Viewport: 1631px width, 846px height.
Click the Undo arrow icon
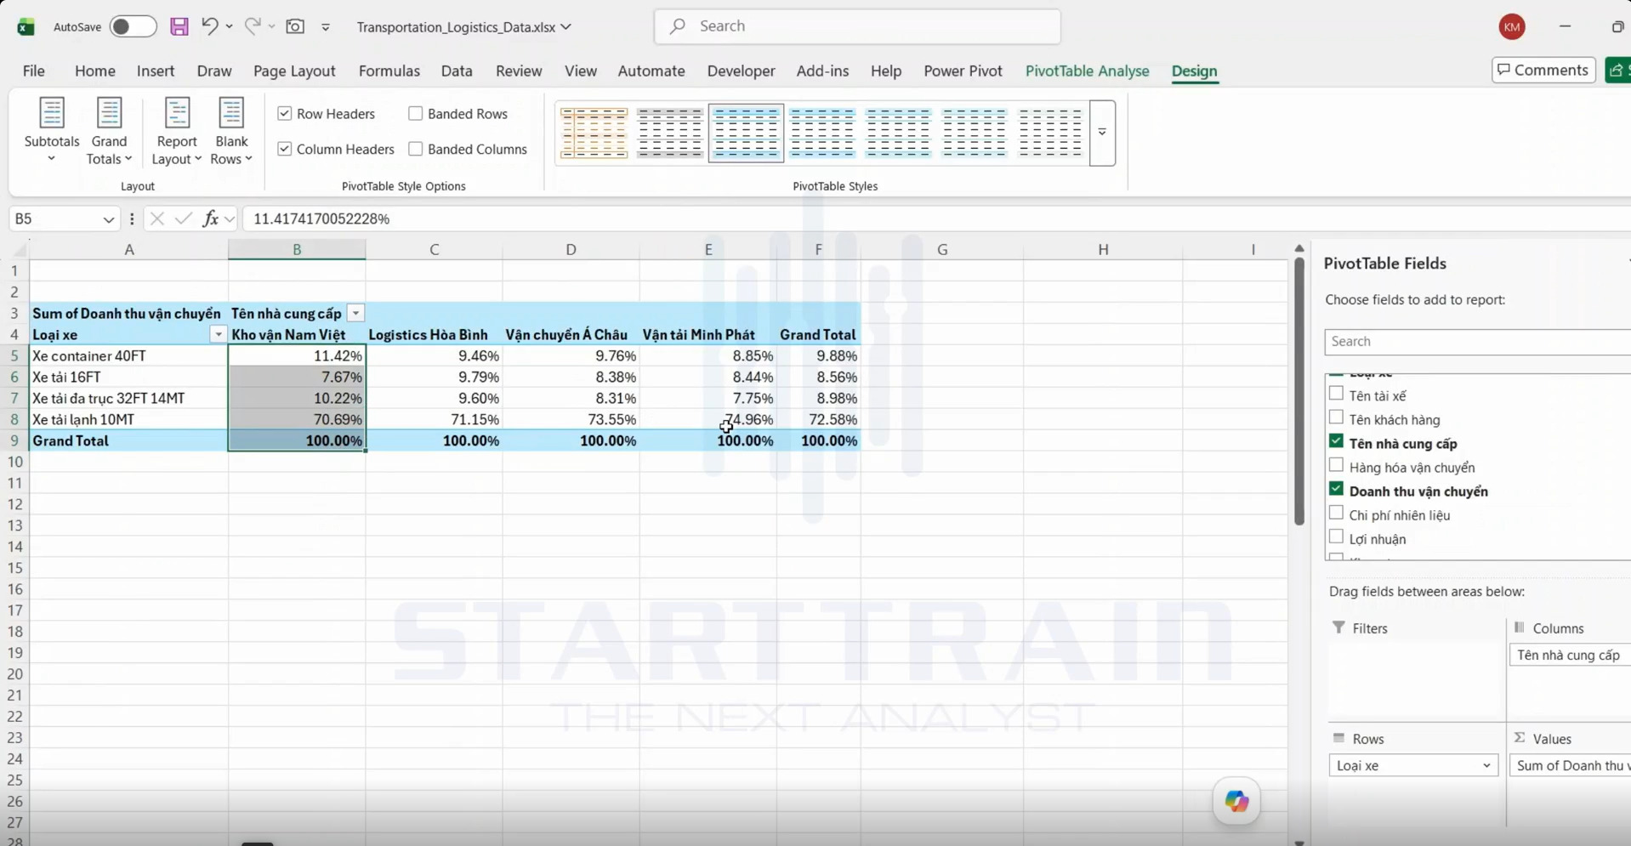click(x=209, y=26)
